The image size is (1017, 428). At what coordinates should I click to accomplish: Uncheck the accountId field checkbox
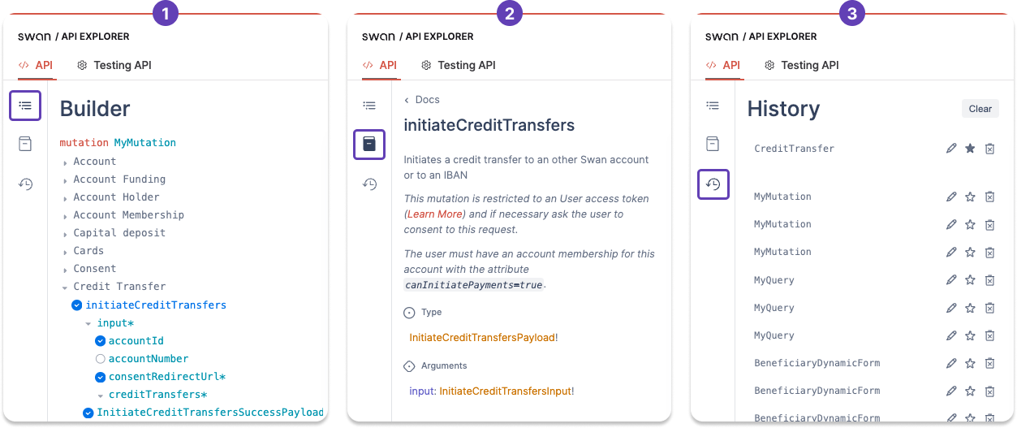click(x=101, y=341)
